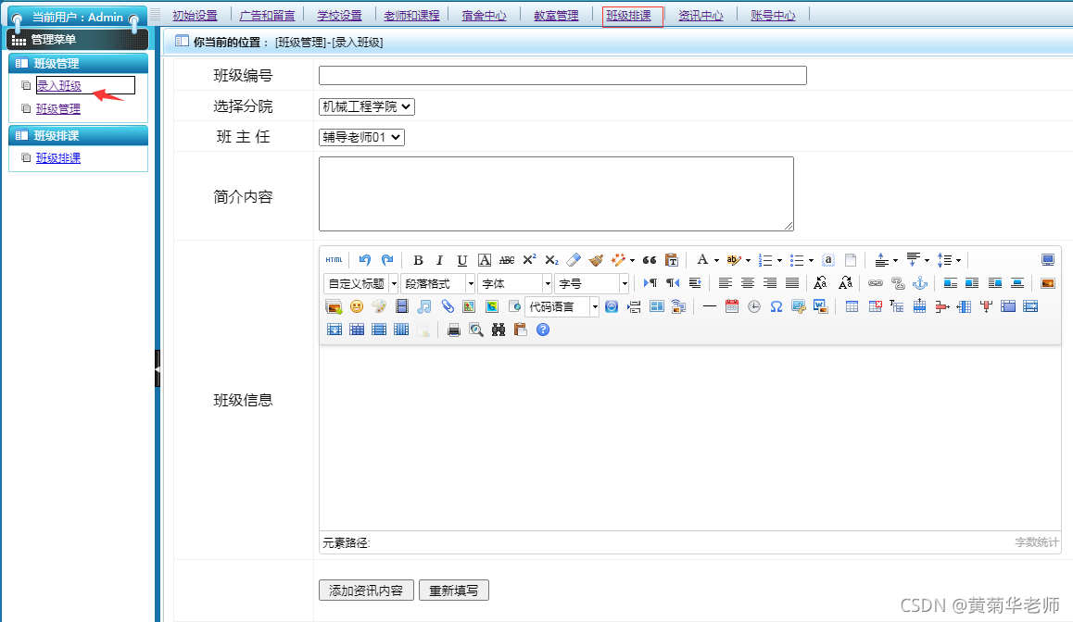
Task: Insert a horizontal line in the editor
Action: tap(709, 306)
